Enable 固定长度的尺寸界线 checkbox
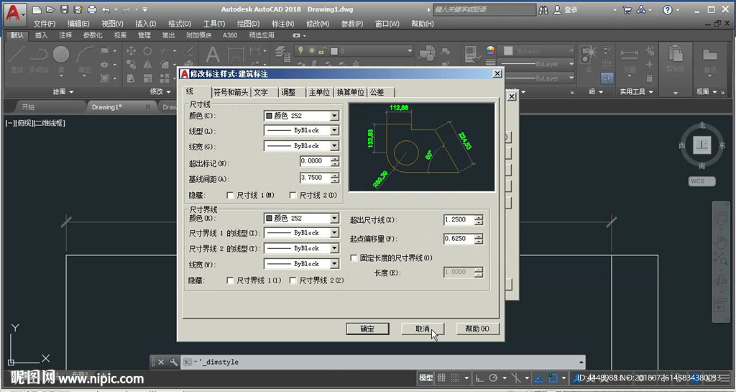This screenshot has width=736, height=392. [x=354, y=257]
